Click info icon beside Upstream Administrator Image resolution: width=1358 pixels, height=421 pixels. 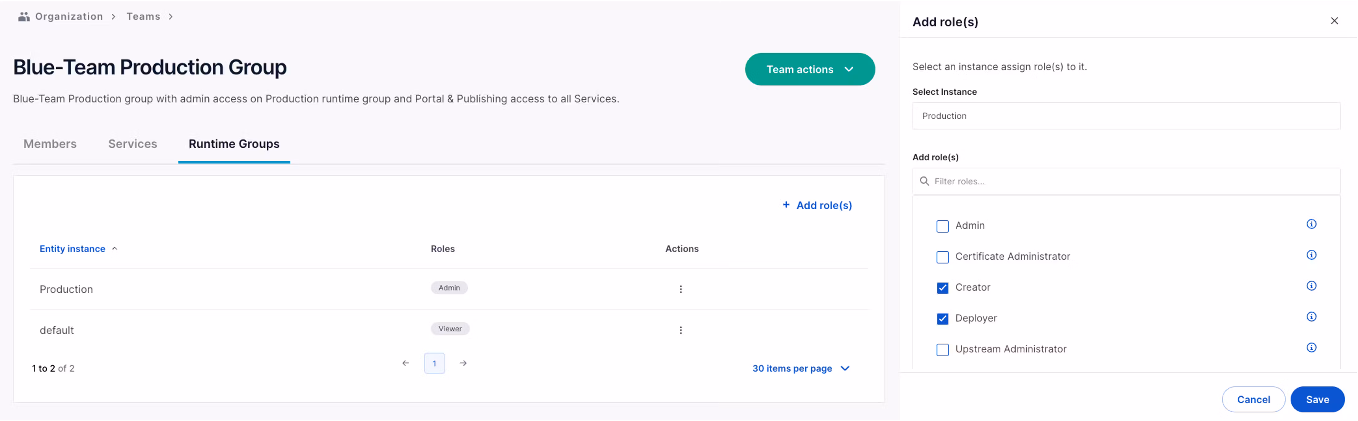(x=1311, y=348)
